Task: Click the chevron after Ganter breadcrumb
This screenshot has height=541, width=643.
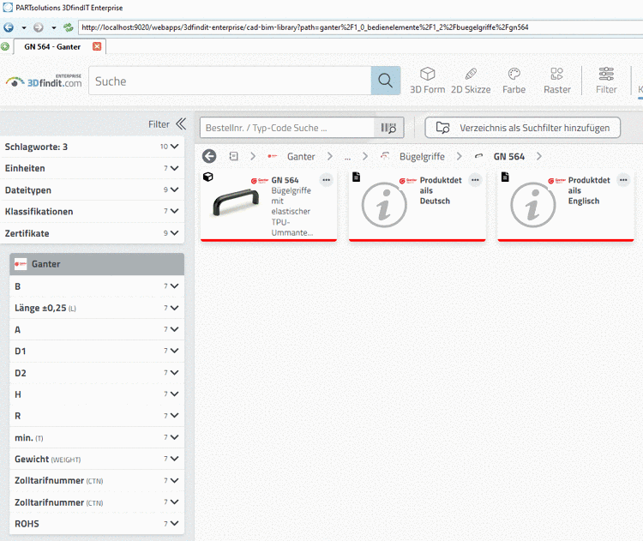Action: pyautogui.click(x=330, y=156)
